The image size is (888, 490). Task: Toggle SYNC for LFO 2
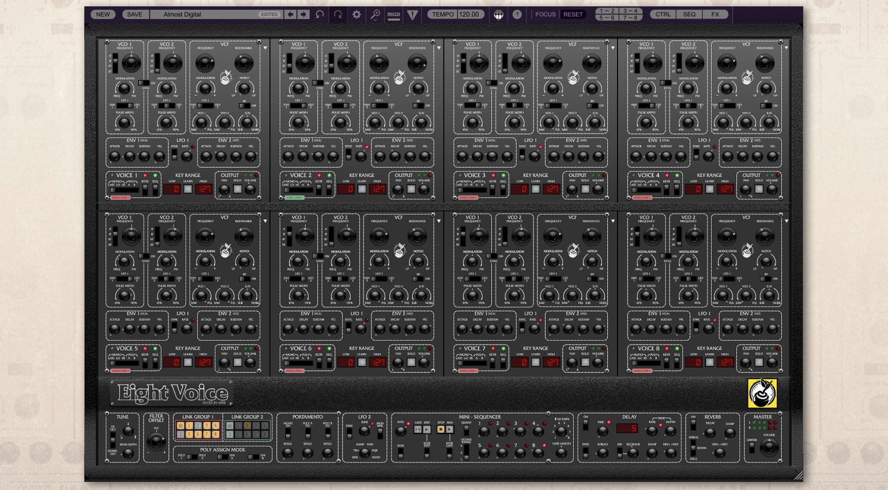(x=349, y=434)
